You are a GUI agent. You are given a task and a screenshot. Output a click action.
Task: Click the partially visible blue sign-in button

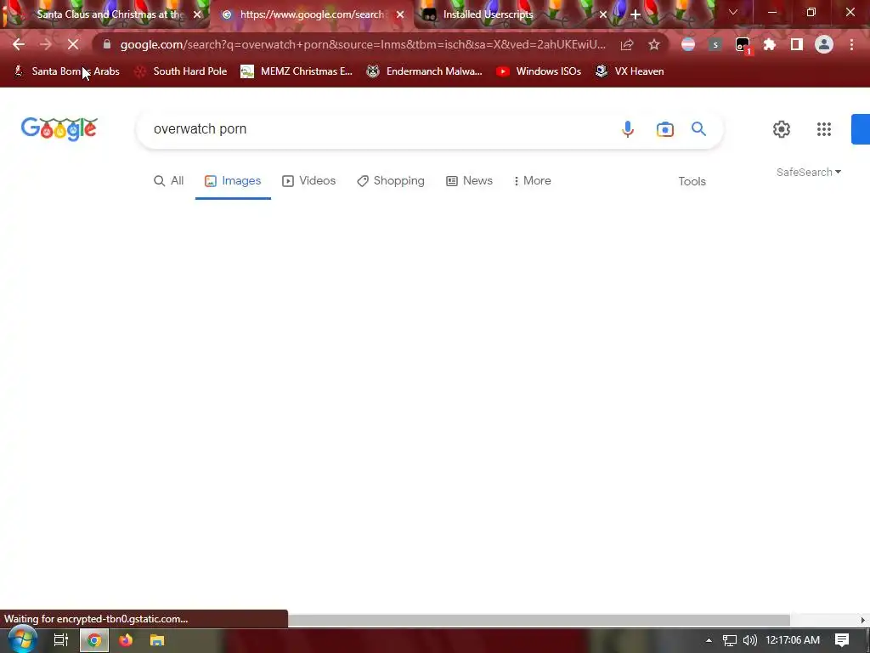(x=861, y=129)
